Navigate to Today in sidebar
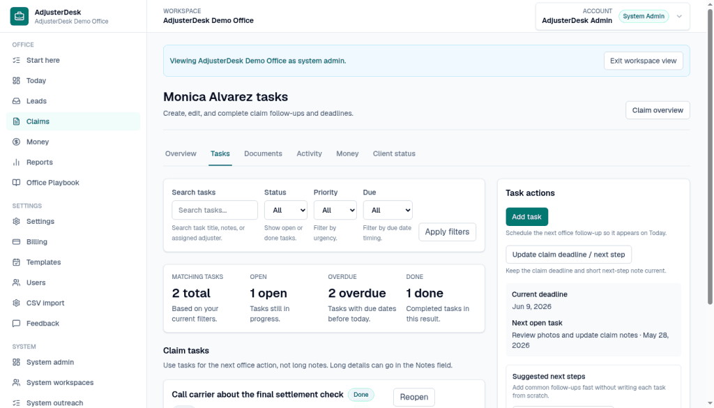Screen dimensions: 714x408 [73, 81]
